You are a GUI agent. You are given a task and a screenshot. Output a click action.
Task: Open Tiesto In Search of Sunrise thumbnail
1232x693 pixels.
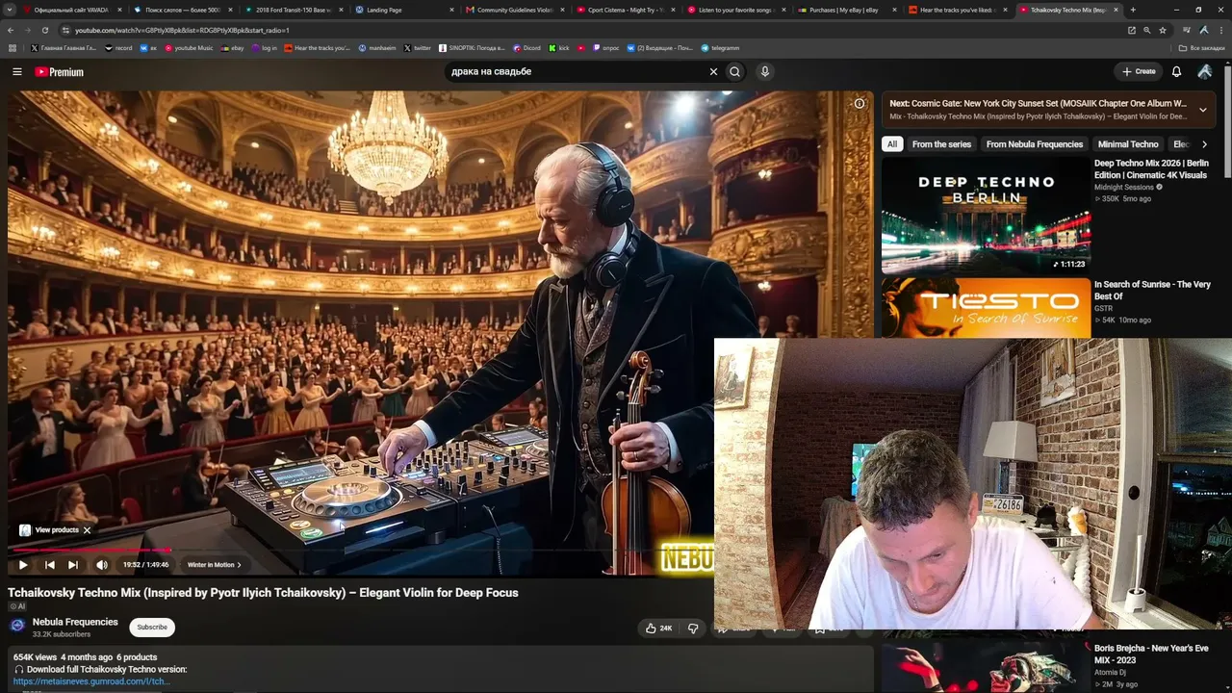(986, 308)
